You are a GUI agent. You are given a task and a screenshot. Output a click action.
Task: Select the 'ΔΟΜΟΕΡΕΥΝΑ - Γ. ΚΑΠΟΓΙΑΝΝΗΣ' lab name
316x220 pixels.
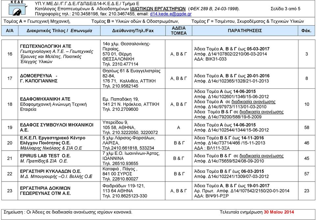[39, 78]
